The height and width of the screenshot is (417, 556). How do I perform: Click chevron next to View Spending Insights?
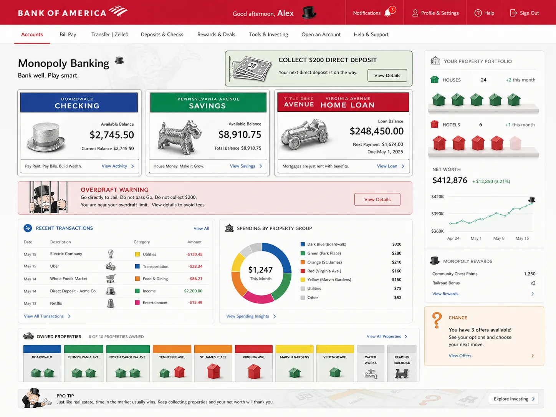[275, 316]
